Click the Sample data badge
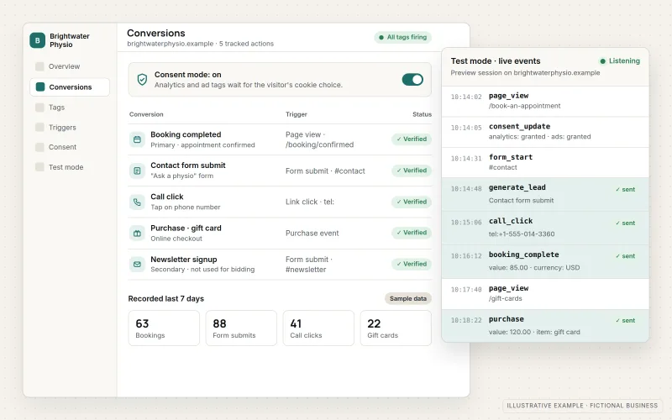This screenshot has height=420, width=672. (408, 298)
